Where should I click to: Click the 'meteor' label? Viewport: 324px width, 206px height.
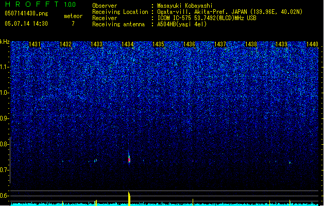pos(73,16)
